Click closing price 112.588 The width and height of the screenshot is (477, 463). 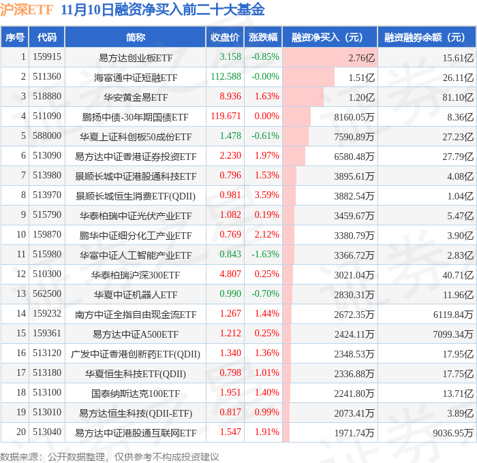click(x=226, y=76)
